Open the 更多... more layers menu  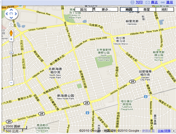click(x=106, y=9)
